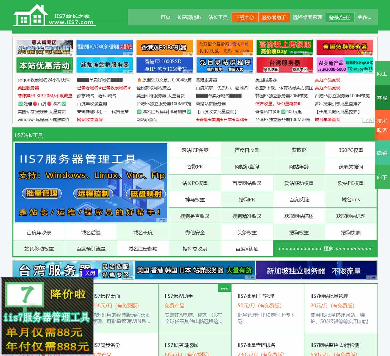Select the 搜狗快照 tool

351,232
